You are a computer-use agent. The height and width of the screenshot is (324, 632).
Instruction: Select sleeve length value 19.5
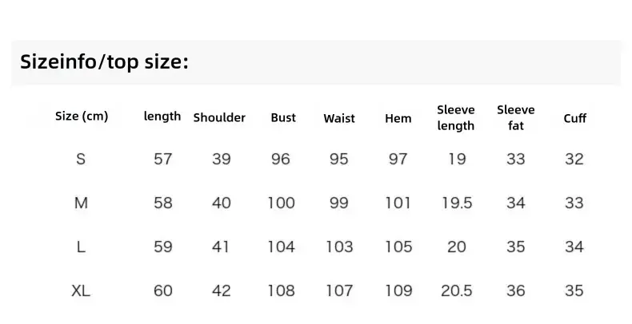click(x=457, y=203)
